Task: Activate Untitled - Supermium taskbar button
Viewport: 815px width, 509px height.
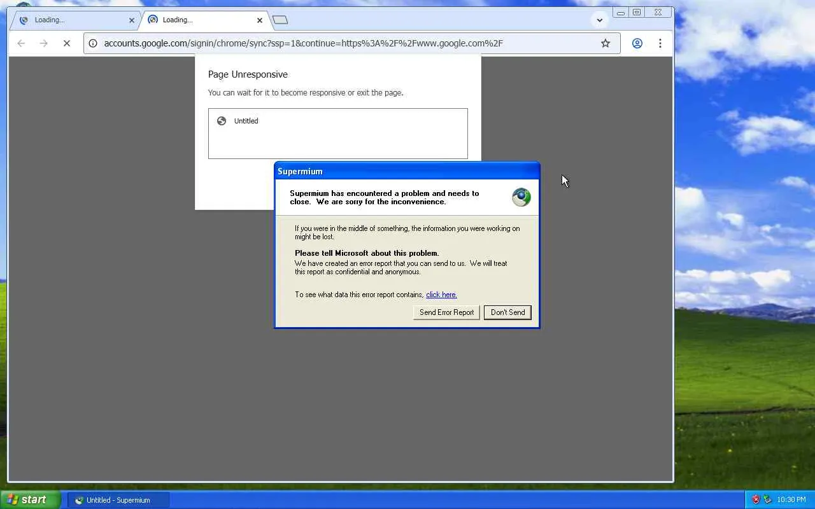Action: point(118,500)
